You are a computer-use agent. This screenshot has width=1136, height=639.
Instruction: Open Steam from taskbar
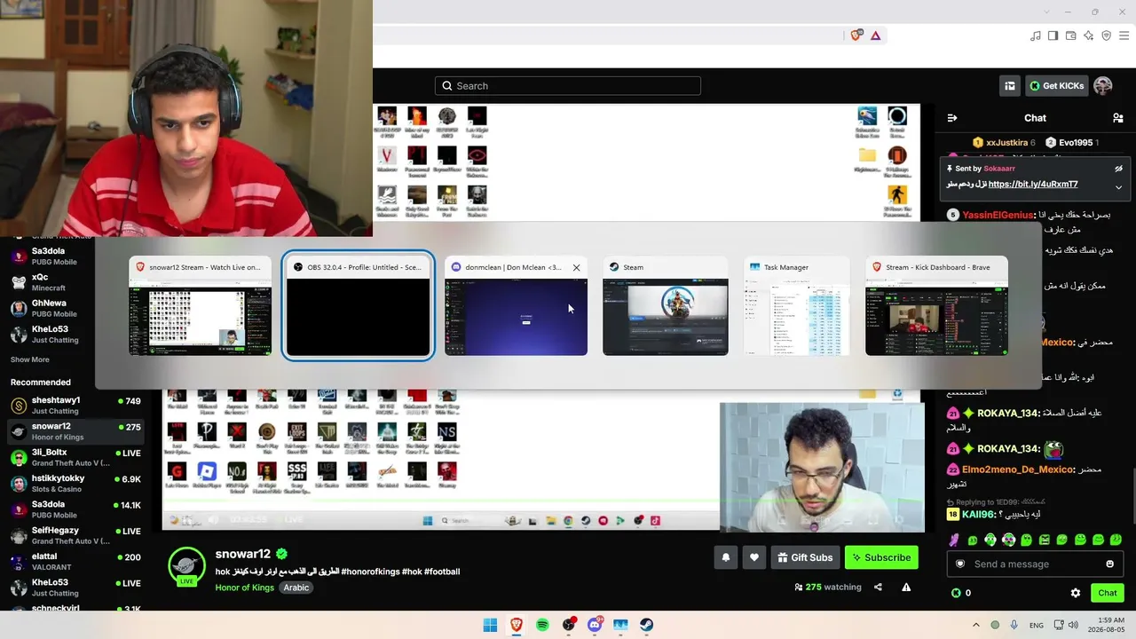647,625
